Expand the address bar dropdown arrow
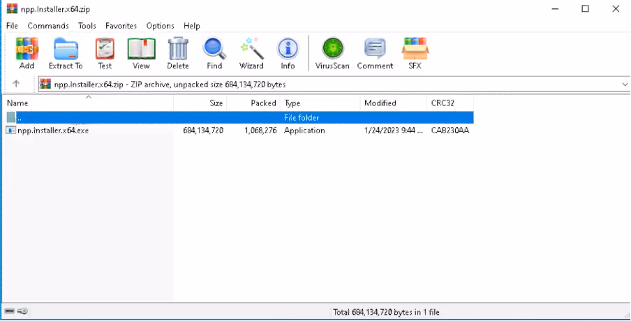This screenshot has height=321, width=631. 625,84
